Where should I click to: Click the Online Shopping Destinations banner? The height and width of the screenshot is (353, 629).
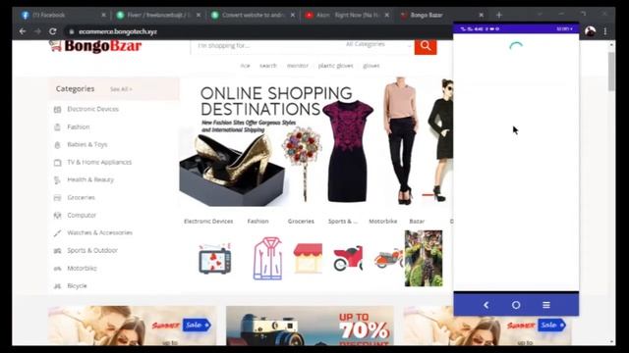(316, 142)
